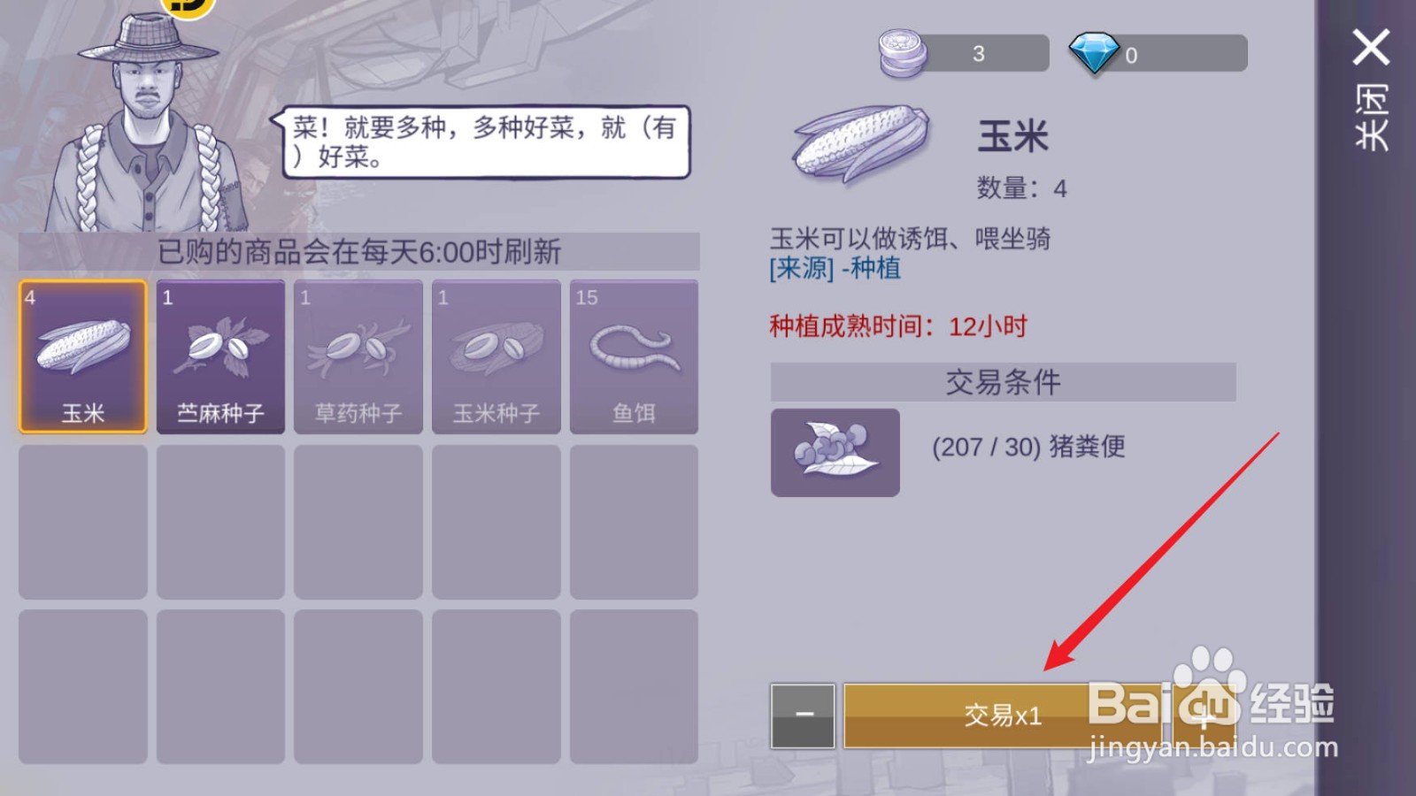Decrease trade quantity with minus button
1416x796 pixels.
pos(803,716)
